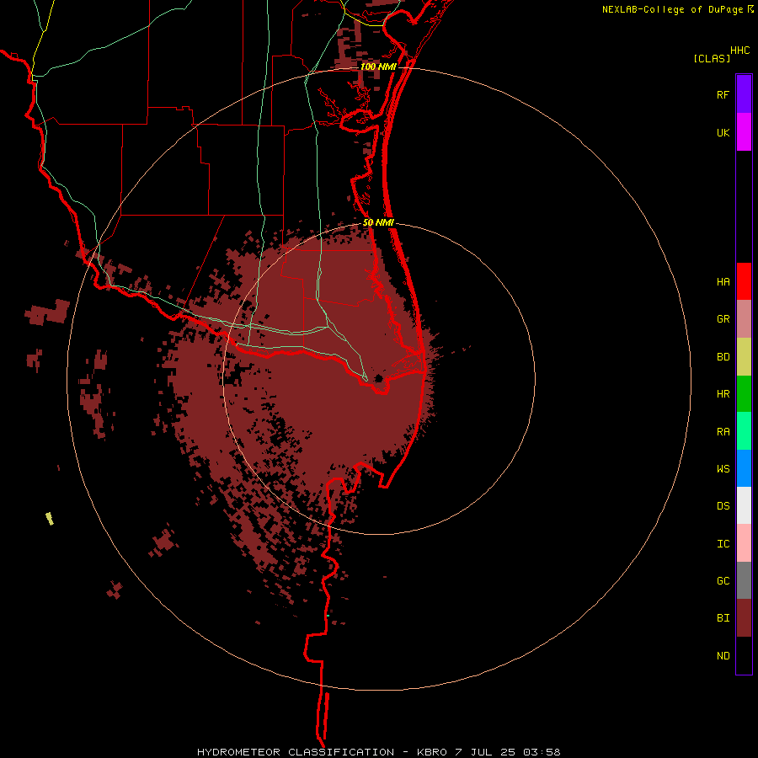Click the HR legend label
Screen dimensions: 758x758
pyautogui.click(x=723, y=394)
